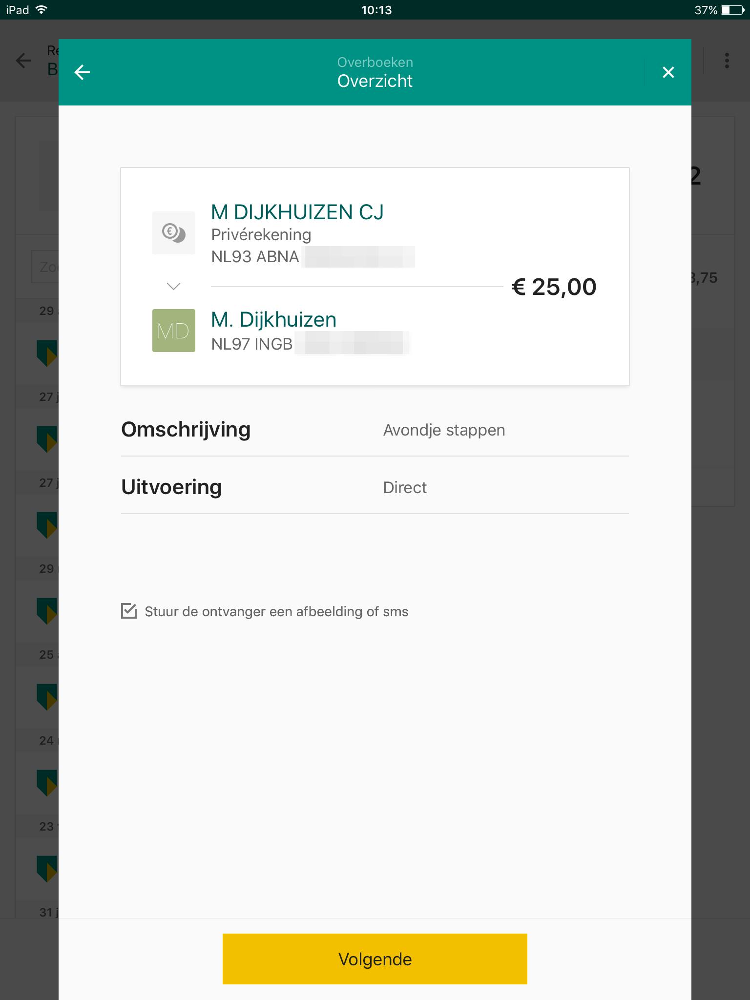Click the green MD recipient avatar
Image resolution: width=750 pixels, height=1000 pixels.
(174, 331)
